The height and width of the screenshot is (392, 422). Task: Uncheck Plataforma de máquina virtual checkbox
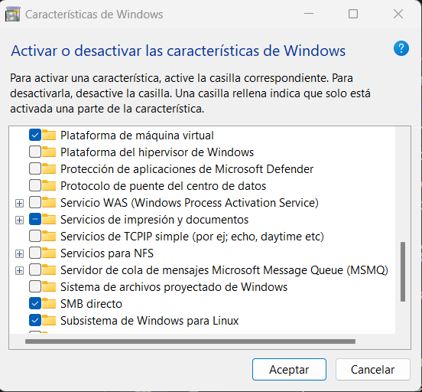pos(35,135)
